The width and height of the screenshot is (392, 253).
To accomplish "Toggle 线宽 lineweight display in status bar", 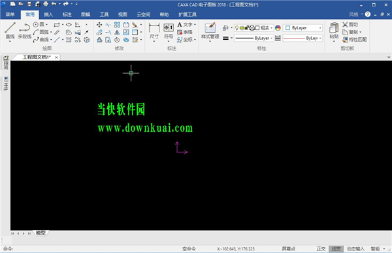I will pos(336,248).
